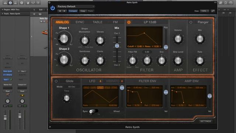The height and width of the screenshot is (133, 236).
Task: Toggle the Inspector info icon in control bar
Action: click(x=10, y=3)
